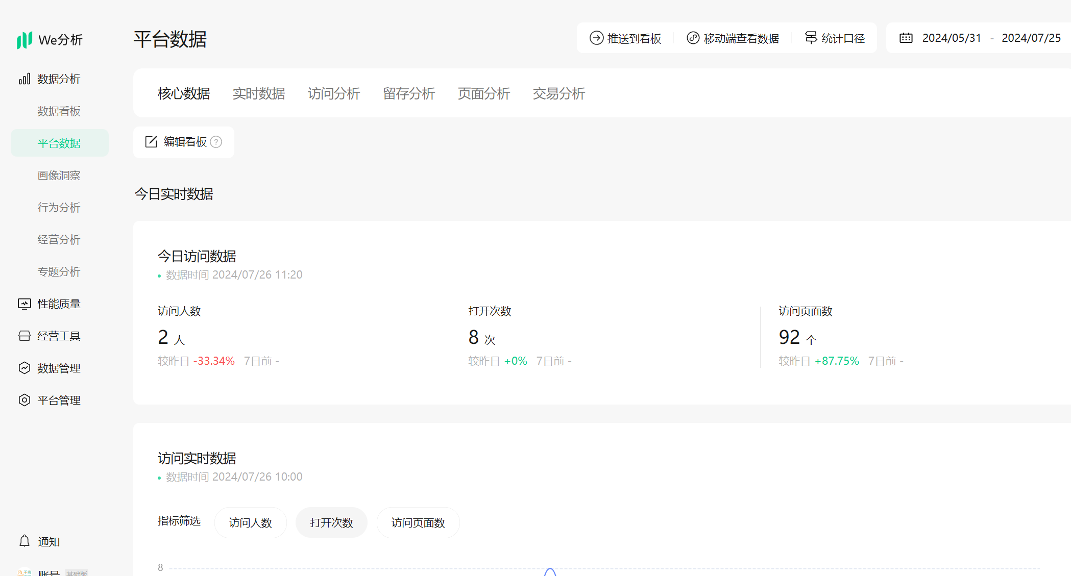
Task: Open the end date 2024/07/25 picker
Action: point(1031,38)
